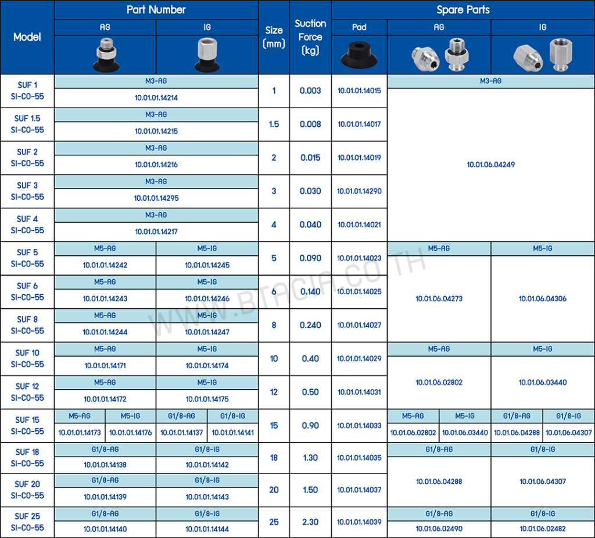The height and width of the screenshot is (538, 595).
Task: Click part number 10.01.01.14138
Action: (105, 465)
